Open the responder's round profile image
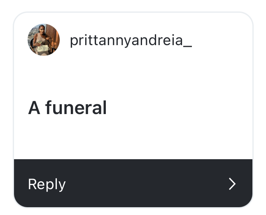Screen dimensions: 266x215 44,40
